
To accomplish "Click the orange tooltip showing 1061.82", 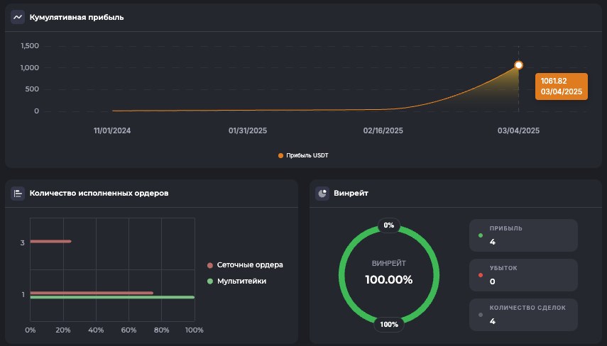I will [561, 86].
